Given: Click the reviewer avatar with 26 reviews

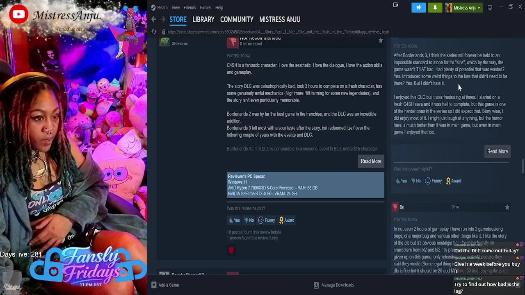Looking at the screenshot, I should pos(164,41).
